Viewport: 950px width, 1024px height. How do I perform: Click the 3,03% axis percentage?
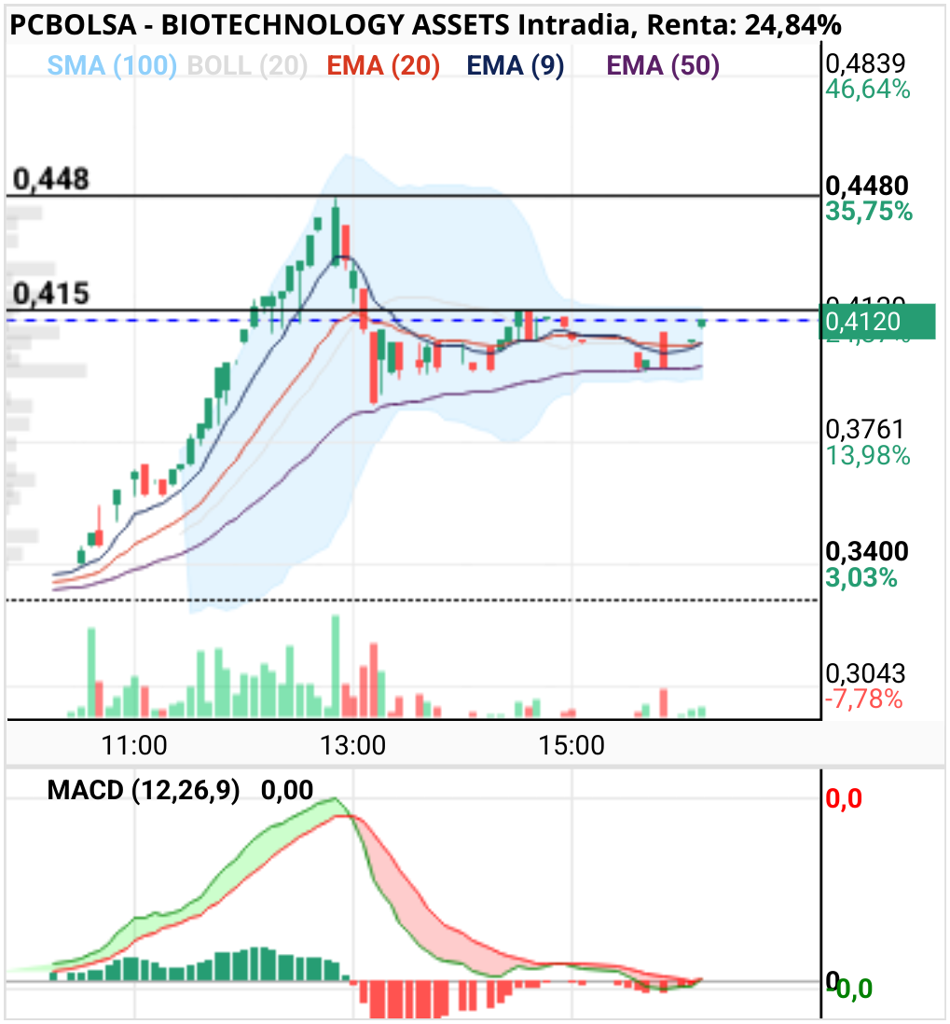[861, 578]
